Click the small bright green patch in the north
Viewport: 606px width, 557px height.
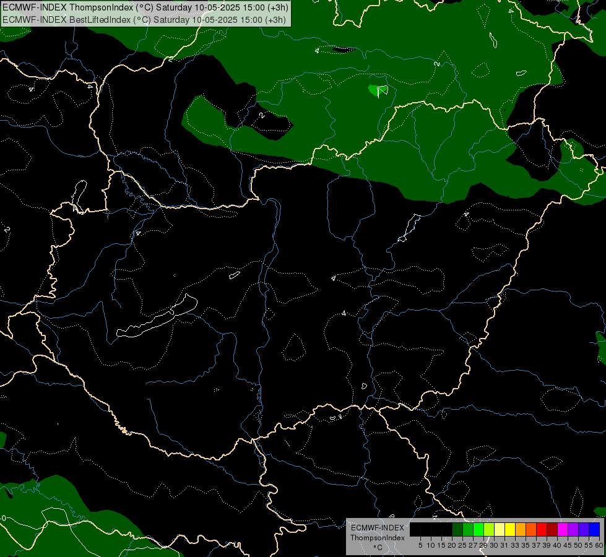377,91
